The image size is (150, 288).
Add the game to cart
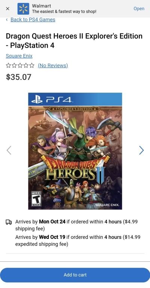click(x=75, y=275)
